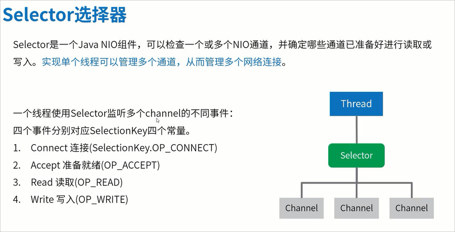
Task: Click the horizontal line joining the Channels
Action: pyautogui.click(x=356, y=183)
